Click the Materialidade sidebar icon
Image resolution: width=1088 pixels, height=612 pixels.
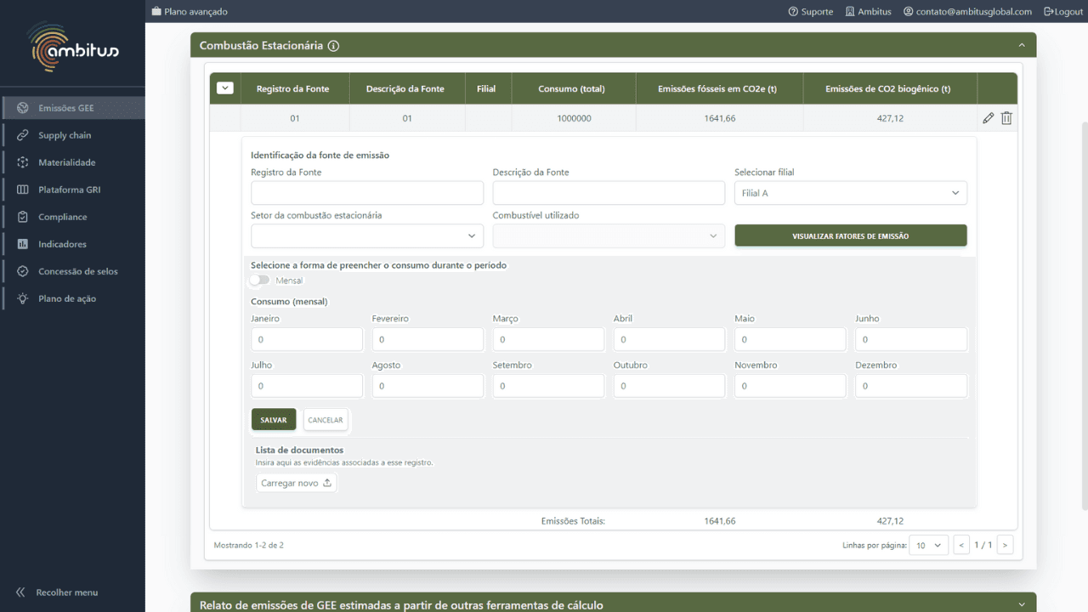tap(23, 162)
